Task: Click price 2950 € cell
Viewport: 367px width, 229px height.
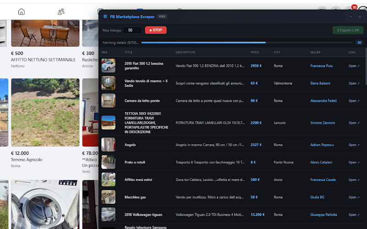Action: (x=256, y=66)
